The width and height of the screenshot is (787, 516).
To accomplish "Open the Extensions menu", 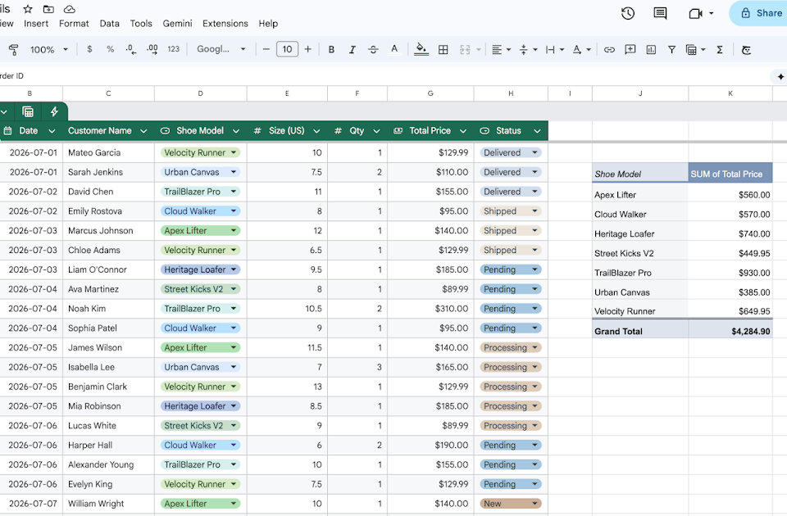I will [x=225, y=24].
